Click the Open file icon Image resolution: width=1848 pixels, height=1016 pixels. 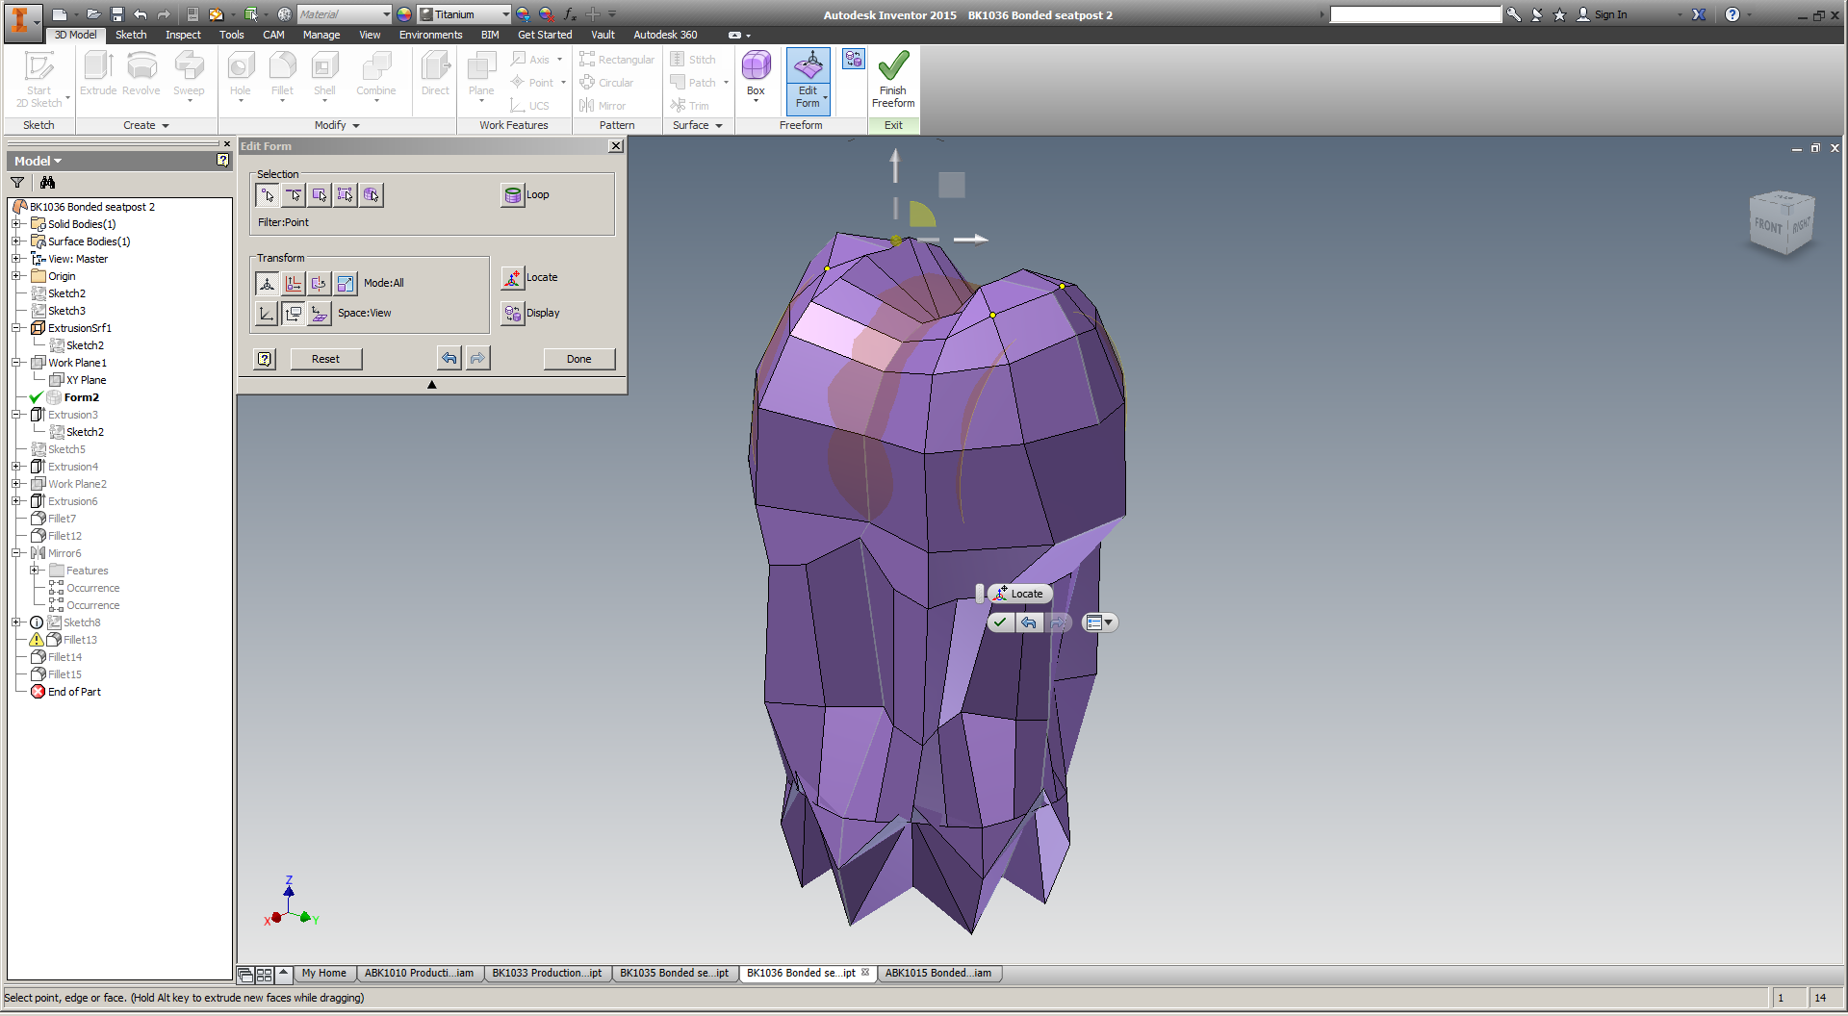[94, 14]
